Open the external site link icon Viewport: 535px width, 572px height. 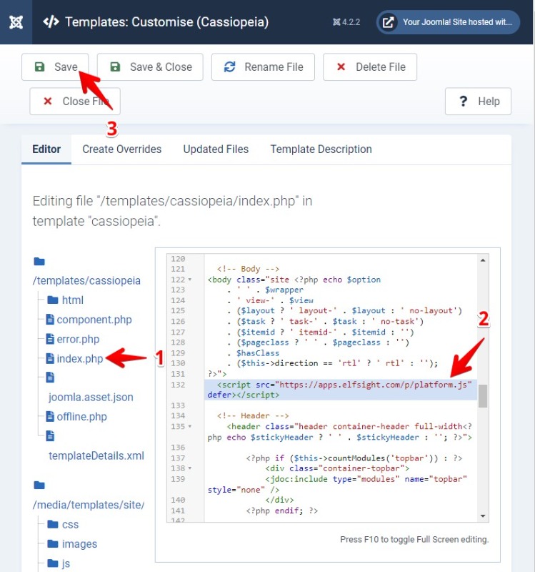click(388, 22)
